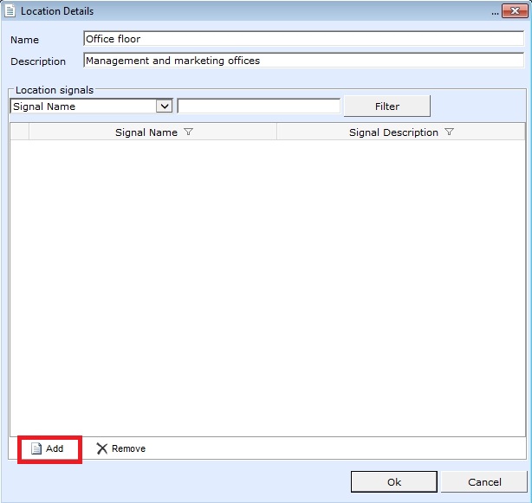Open the Signal Name column funnel filter
The width and height of the screenshot is (532, 503).
[x=189, y=132]
